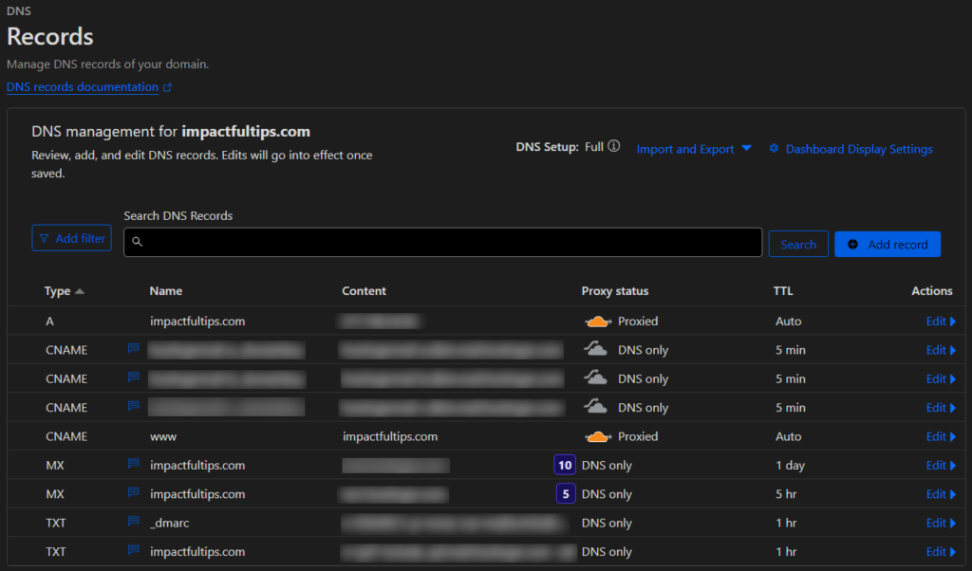Click the Add record button
The width and height of the screenshot is (972, 571).
point(888,244)
